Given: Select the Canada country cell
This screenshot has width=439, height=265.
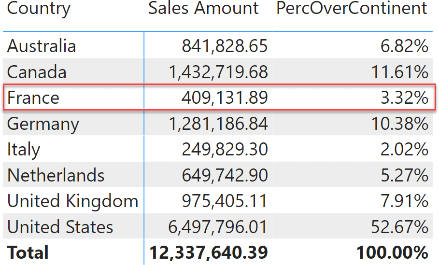Looking at the screenshot, I should tap(37, 72).
